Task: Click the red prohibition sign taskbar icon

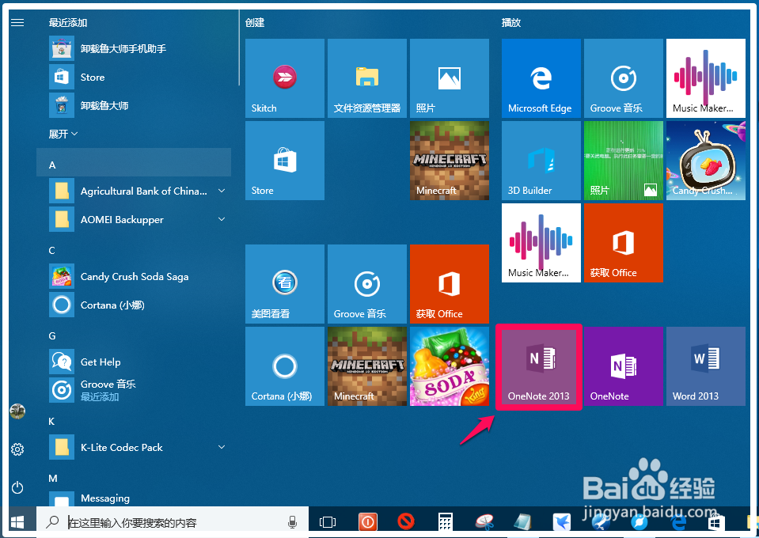Action: [x=406, y=521]
